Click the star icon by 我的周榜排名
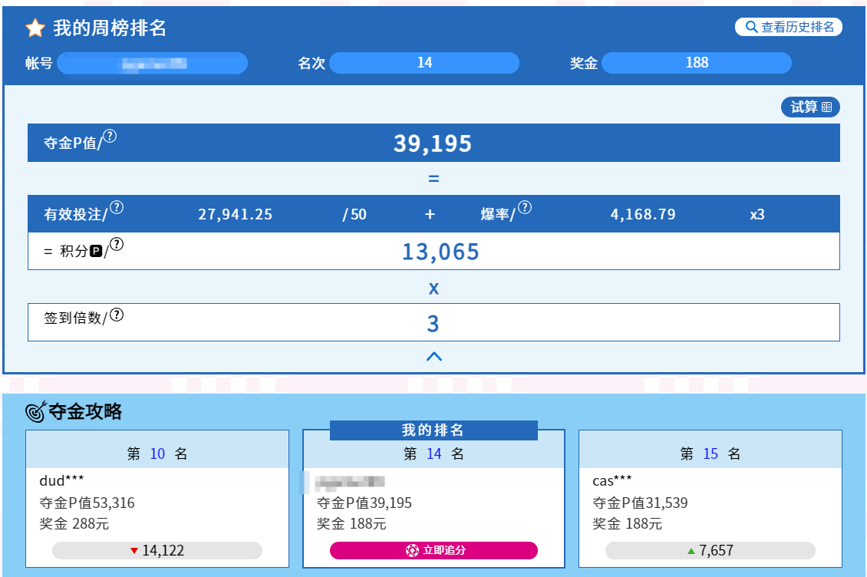The height and width of the screenshot is (577, 867). [35, 29]
